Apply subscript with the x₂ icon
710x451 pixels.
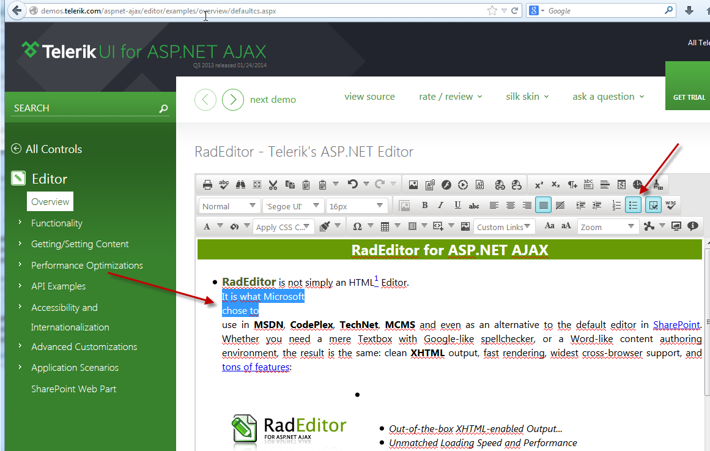[556, 184]
